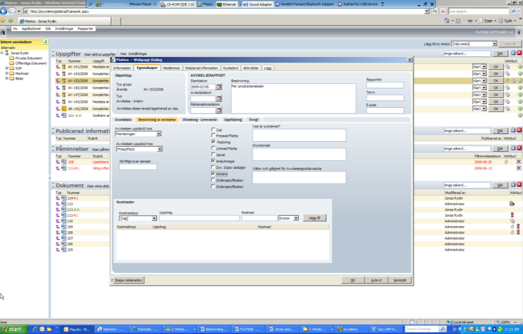Check the Limmad Platta checkbox
This screenshot has height=334, width=523.
coord(213,148)
